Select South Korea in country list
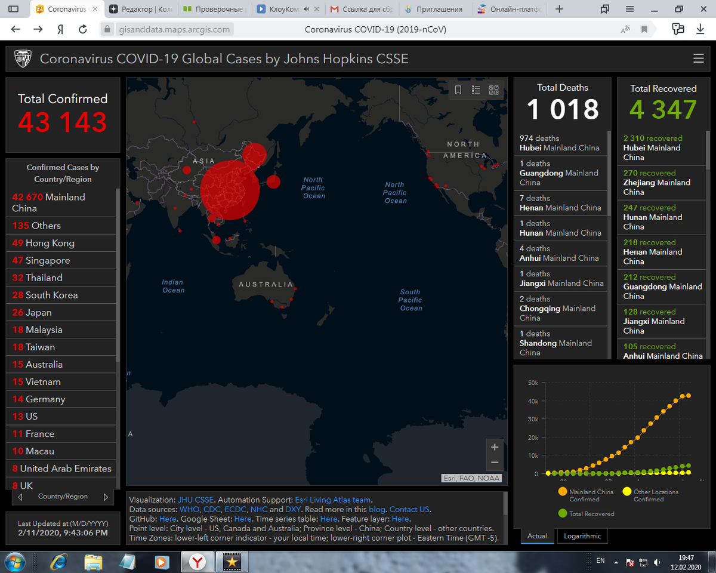Image resolution: width=716 pixels, height=573 pixels. [61, 295]
